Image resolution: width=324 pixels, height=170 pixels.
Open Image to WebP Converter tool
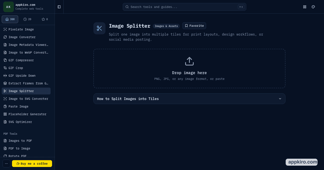pyautogui.click(x=26, y=53)
